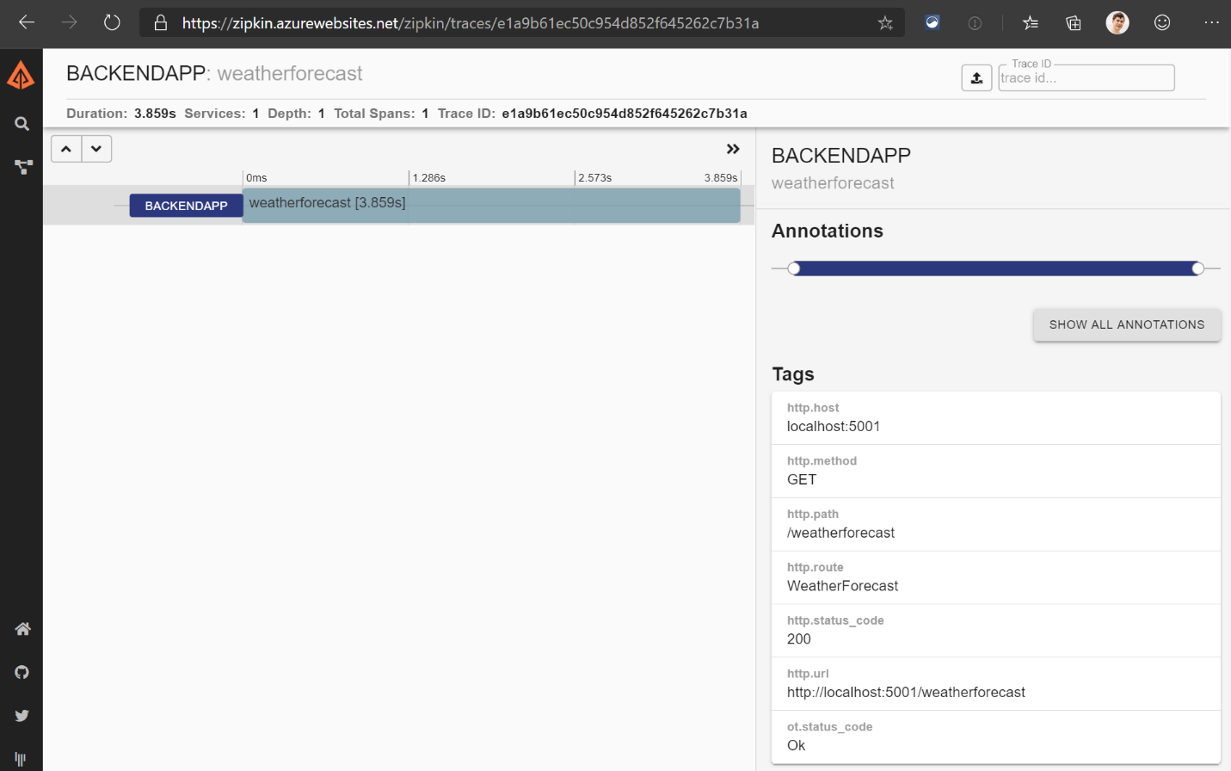1231x771 pixels.
Task: Focus the Trace ID search field
Action: click(1086, 78)
